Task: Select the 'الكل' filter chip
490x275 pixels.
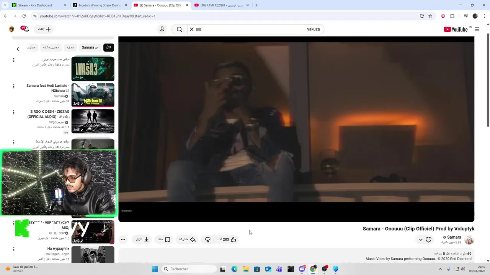Action: pos(109,47)
